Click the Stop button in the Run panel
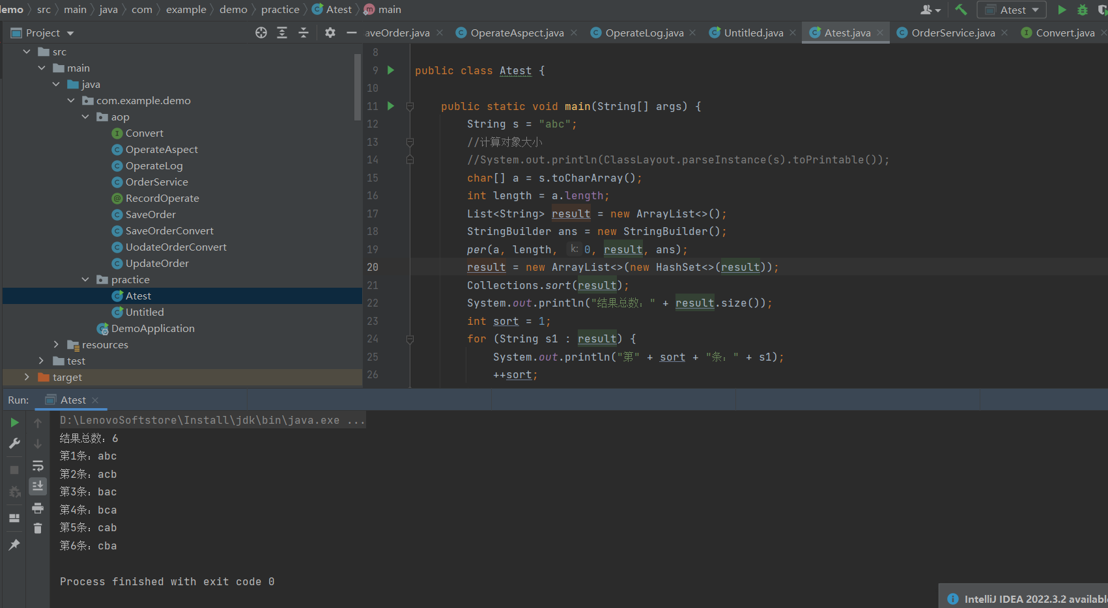The height and width of the screenshot is (608, 1108). point(14,469)
